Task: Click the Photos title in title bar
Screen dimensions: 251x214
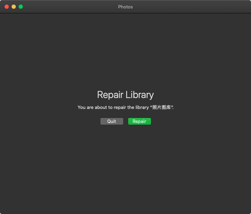Action: [125, 7]
